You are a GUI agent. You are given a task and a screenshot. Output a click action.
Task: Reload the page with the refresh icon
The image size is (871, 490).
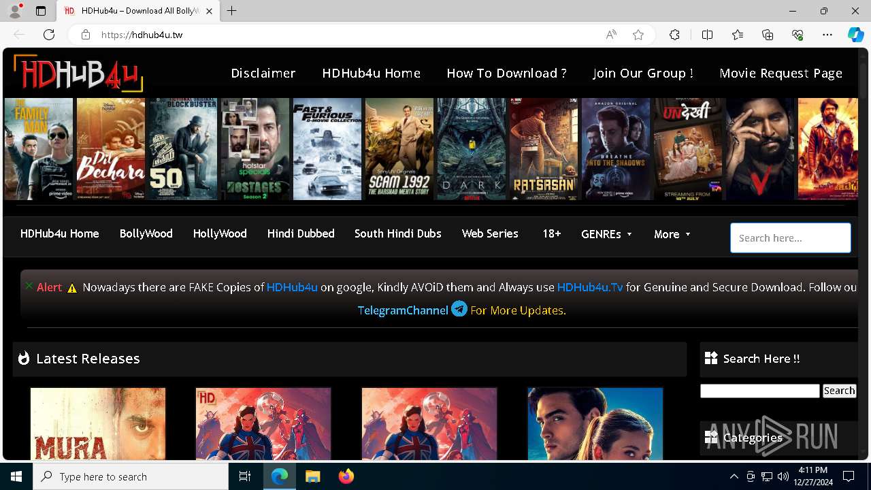[x=49, y=35]
